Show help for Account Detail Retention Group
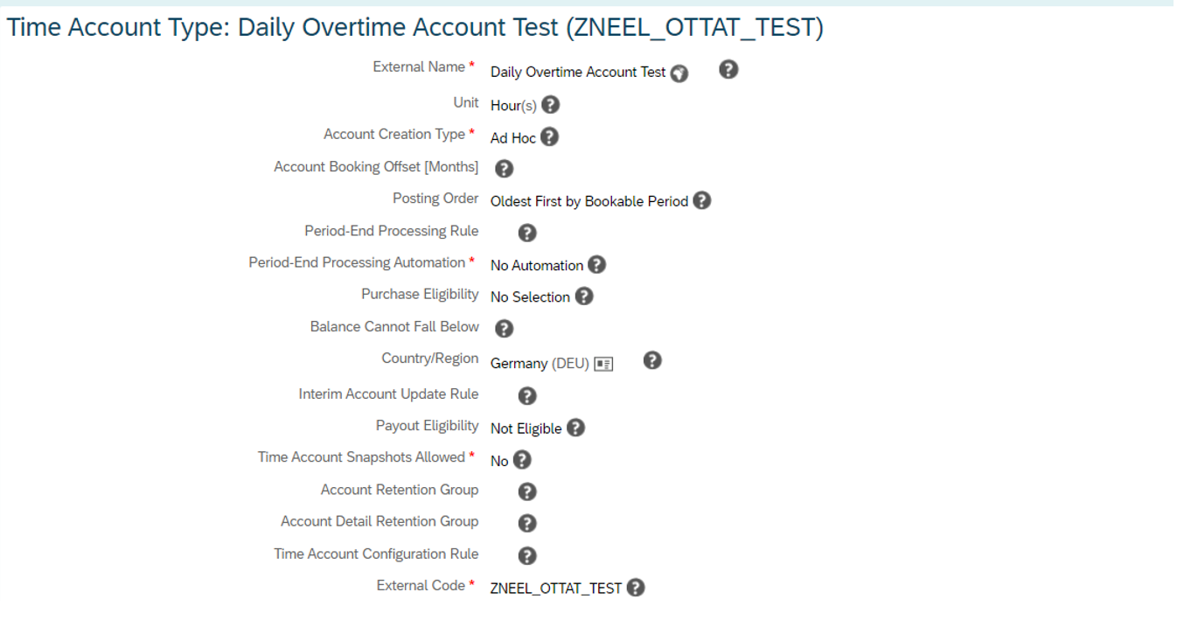 [x=527, y=524]
